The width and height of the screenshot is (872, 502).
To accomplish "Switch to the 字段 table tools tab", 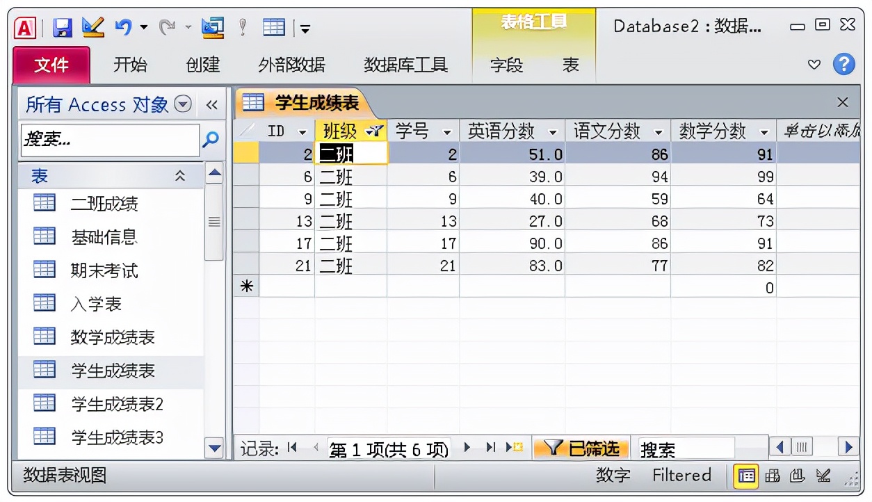I will point(506,65).
